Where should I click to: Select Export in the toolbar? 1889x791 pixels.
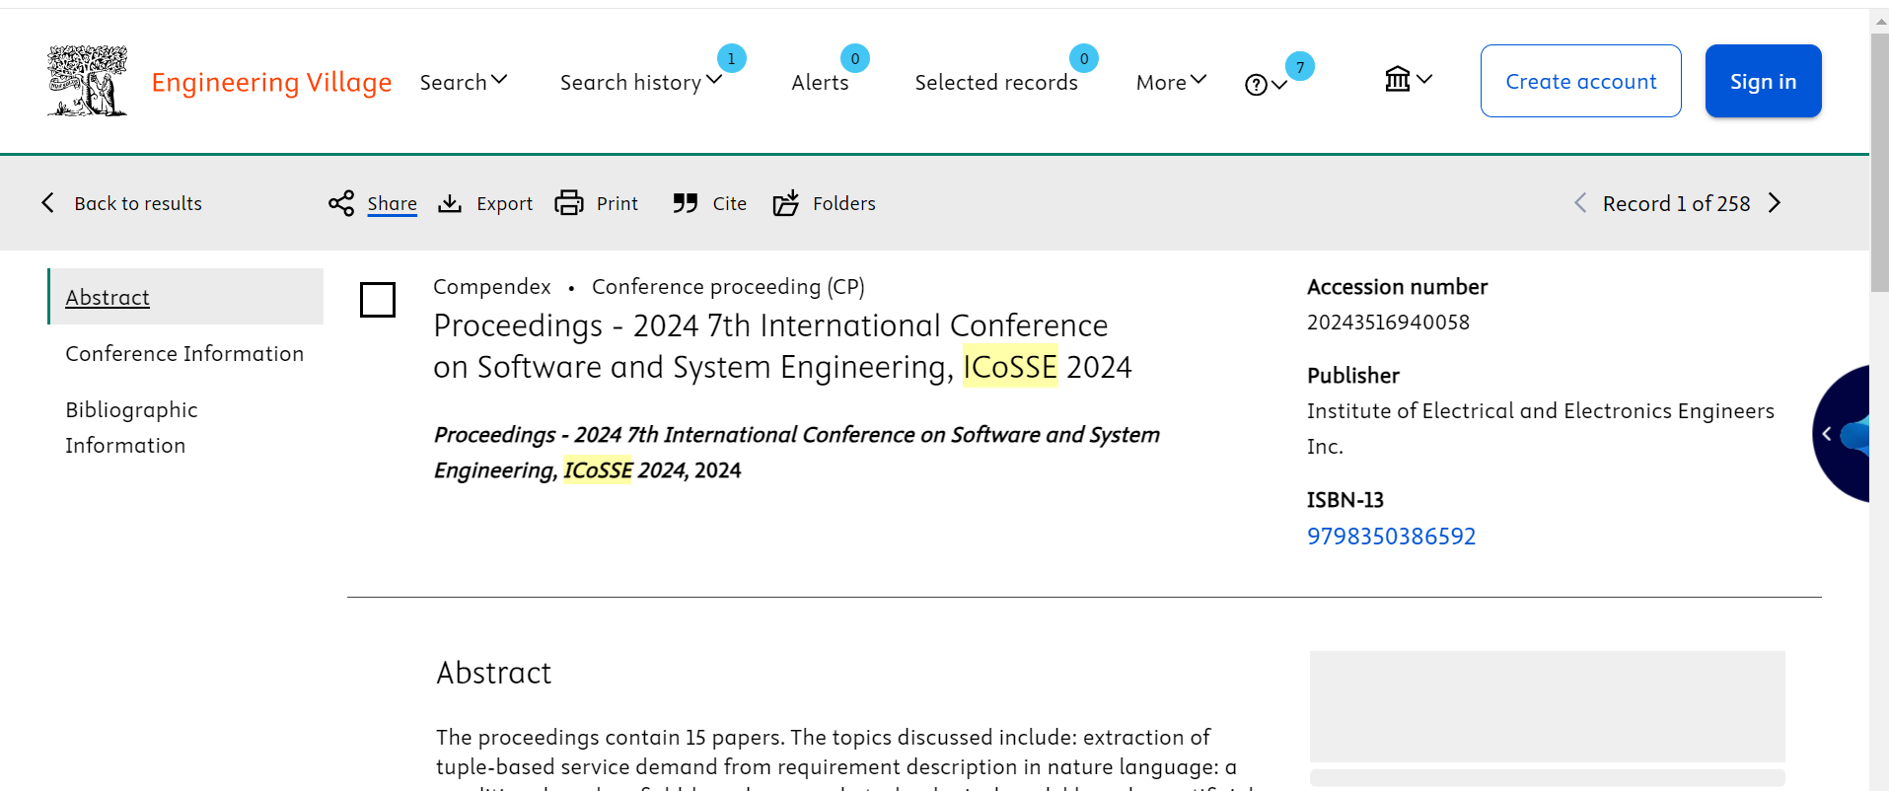pyautogui.click(x=504, y=203)
